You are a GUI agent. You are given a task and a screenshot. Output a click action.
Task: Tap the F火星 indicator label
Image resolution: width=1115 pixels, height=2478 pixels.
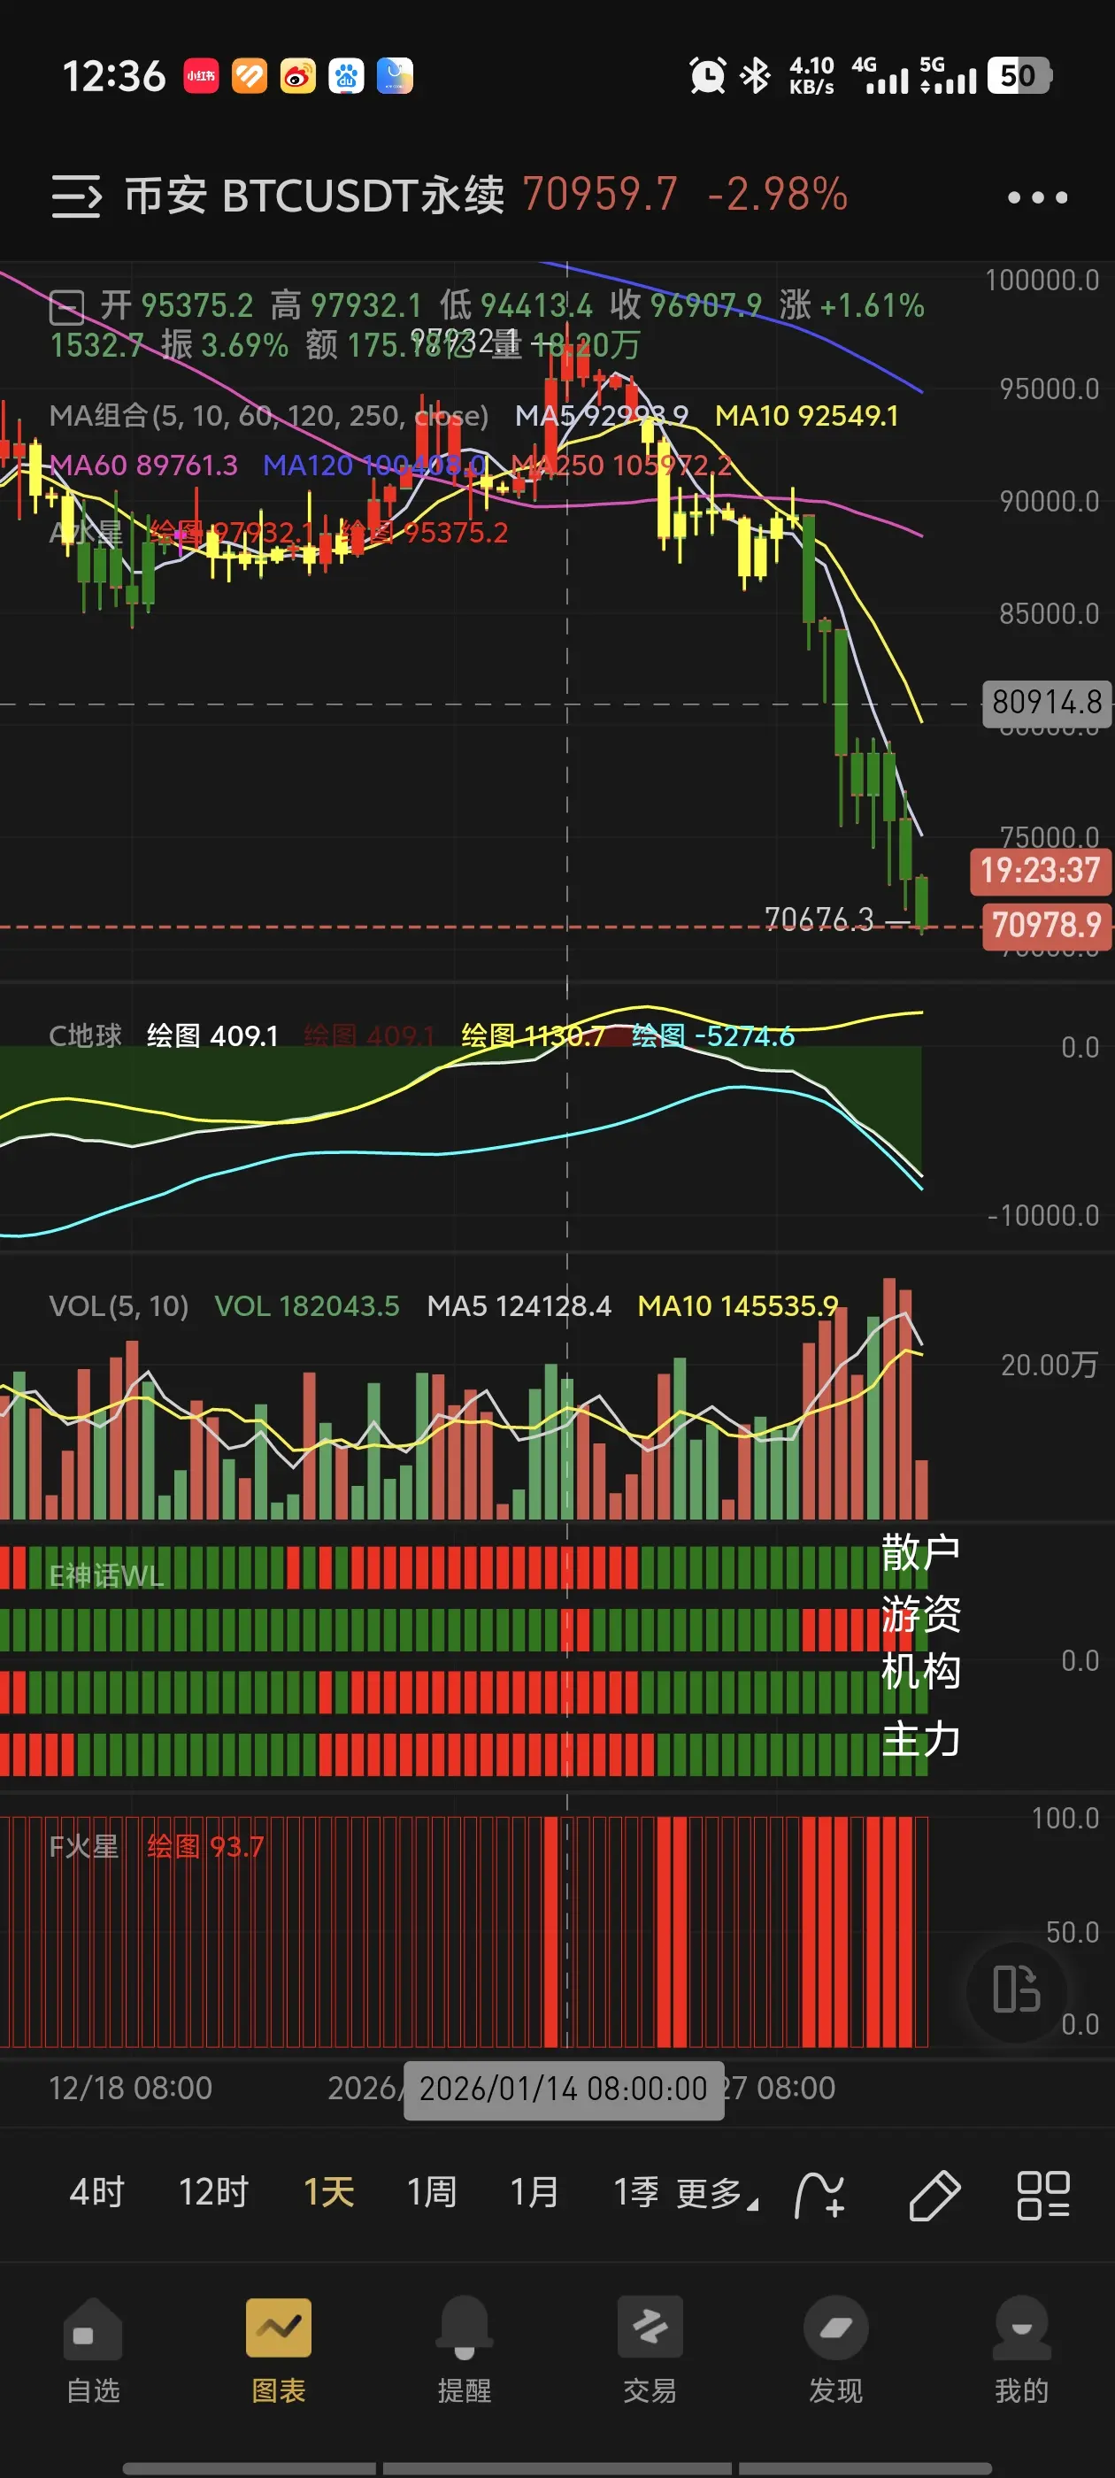(x=84, y=1846)
